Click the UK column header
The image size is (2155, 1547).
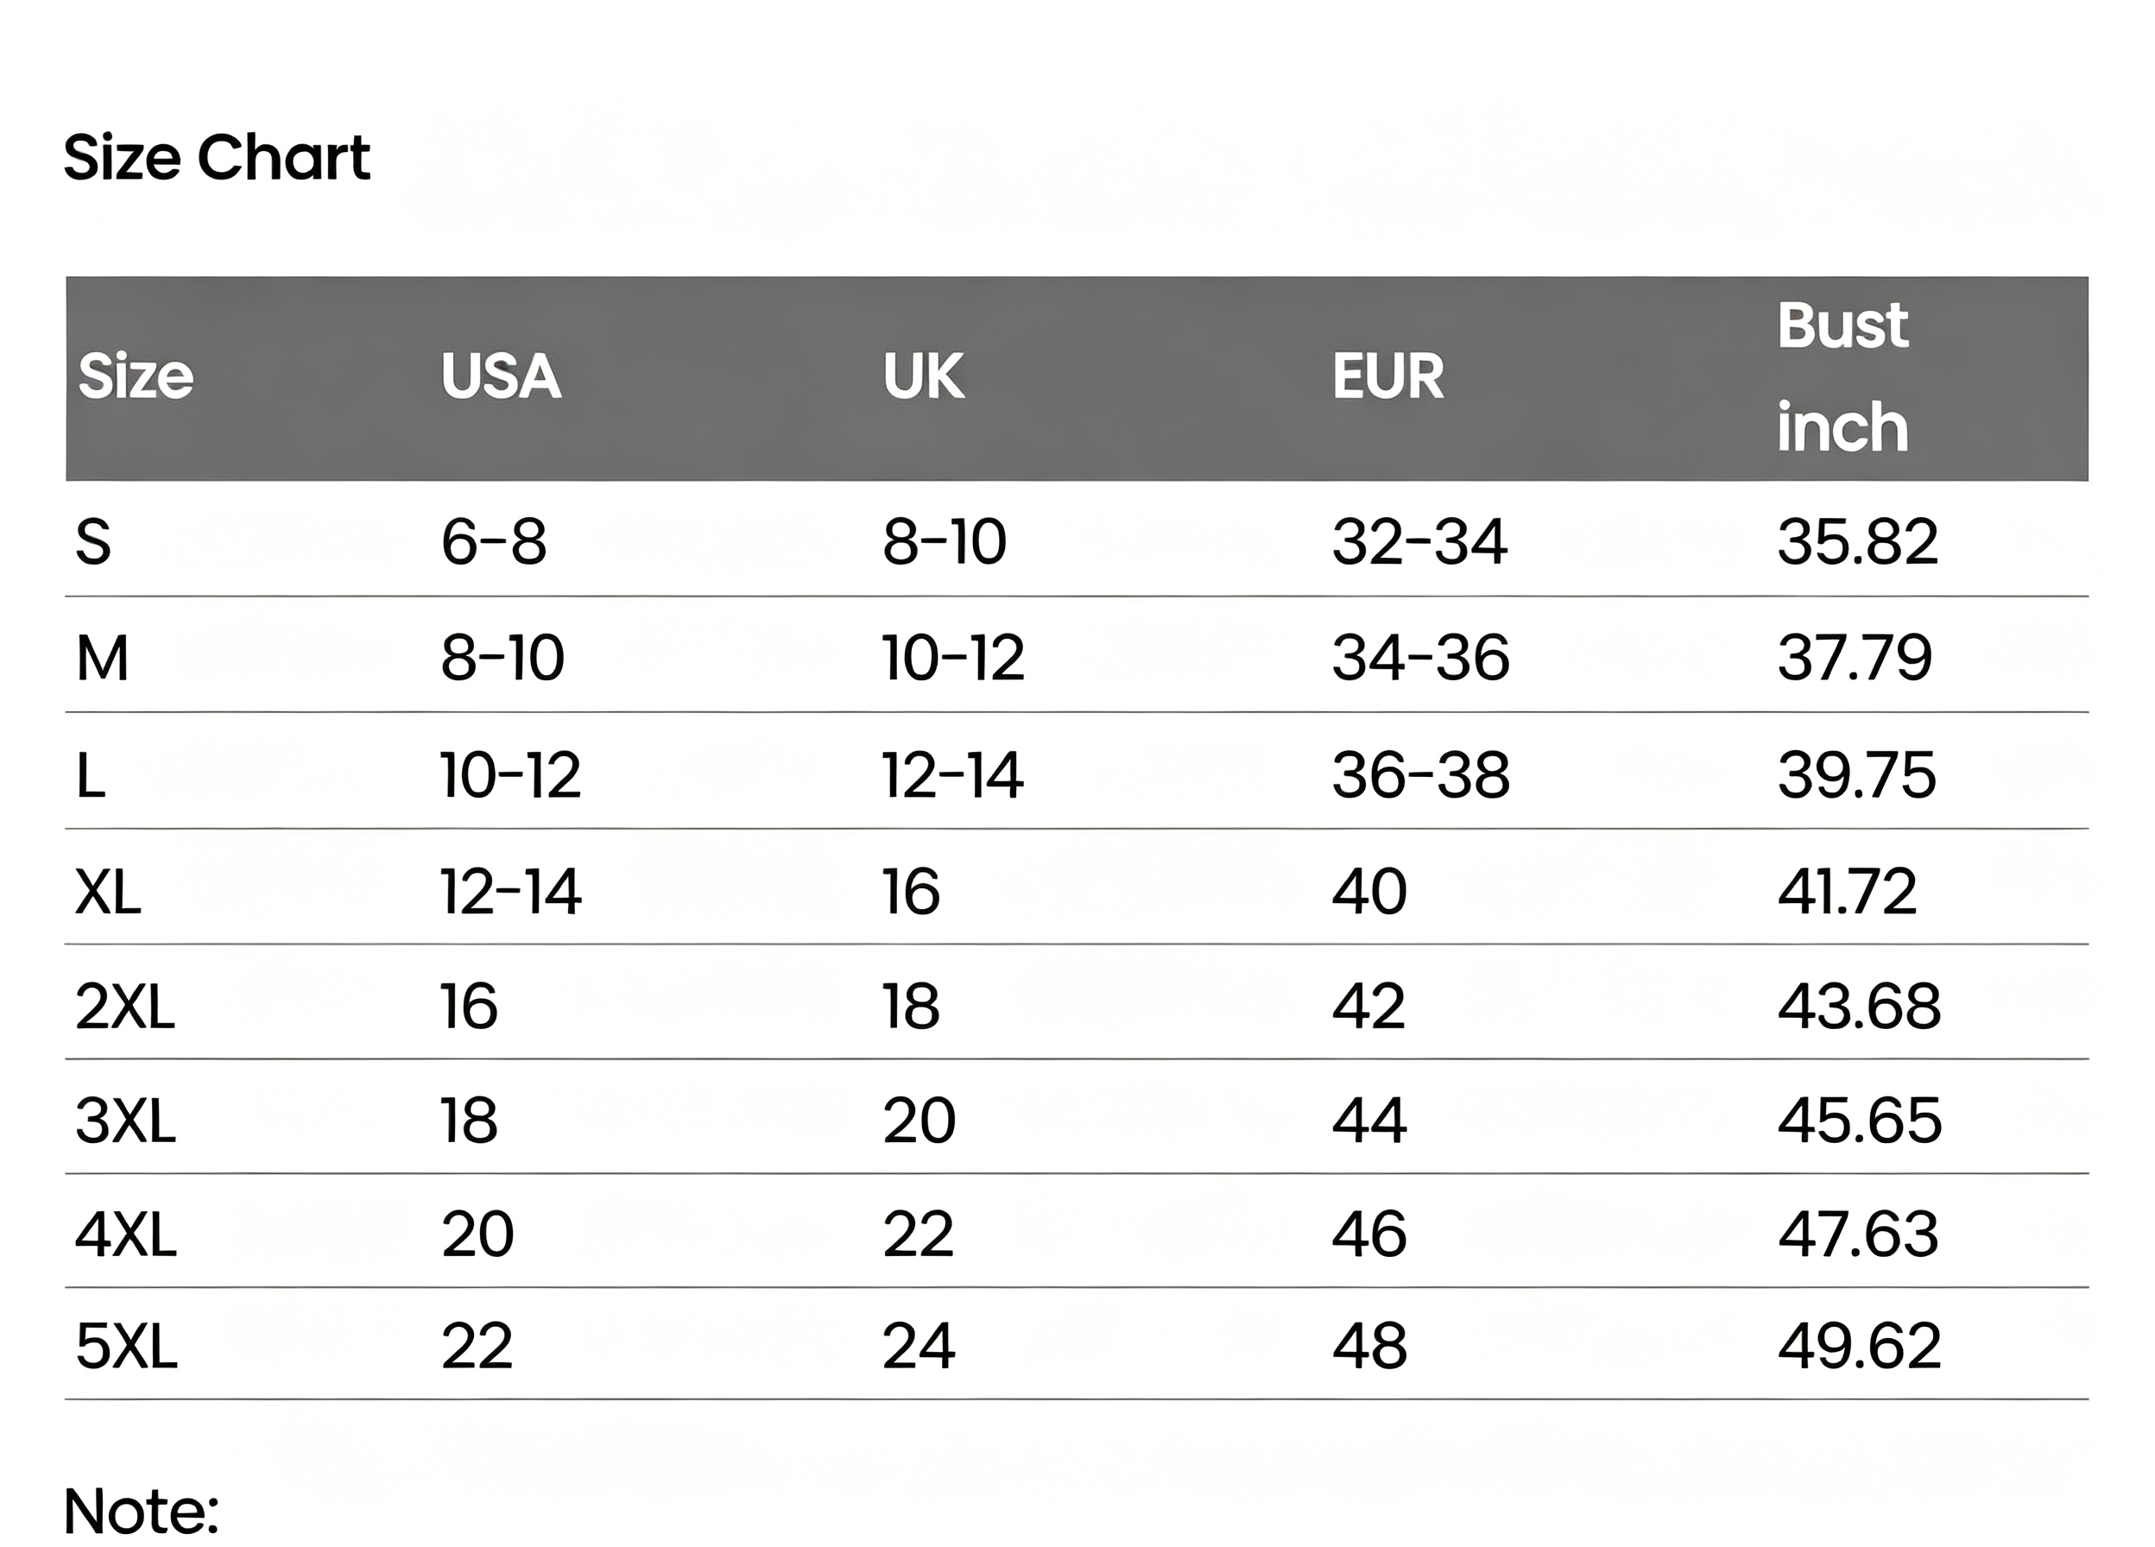(923, 376)
